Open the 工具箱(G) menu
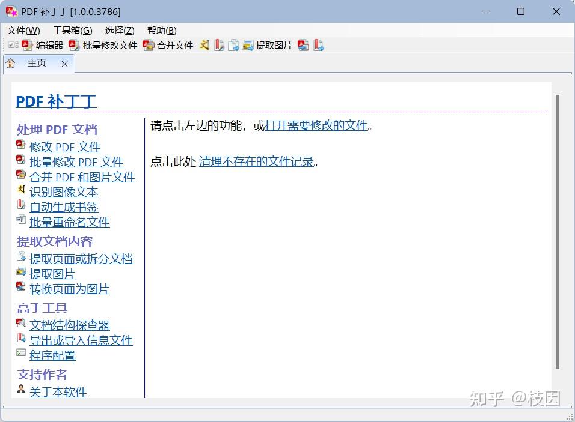The height and width of the screenshot is (422, 575). (x=72, y=30)
